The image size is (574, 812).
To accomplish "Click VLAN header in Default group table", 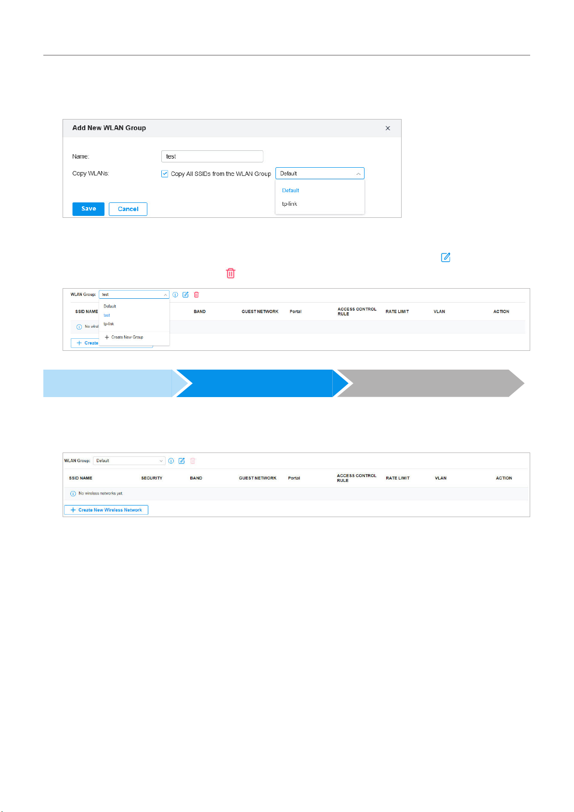I will (x=441, y=478).
